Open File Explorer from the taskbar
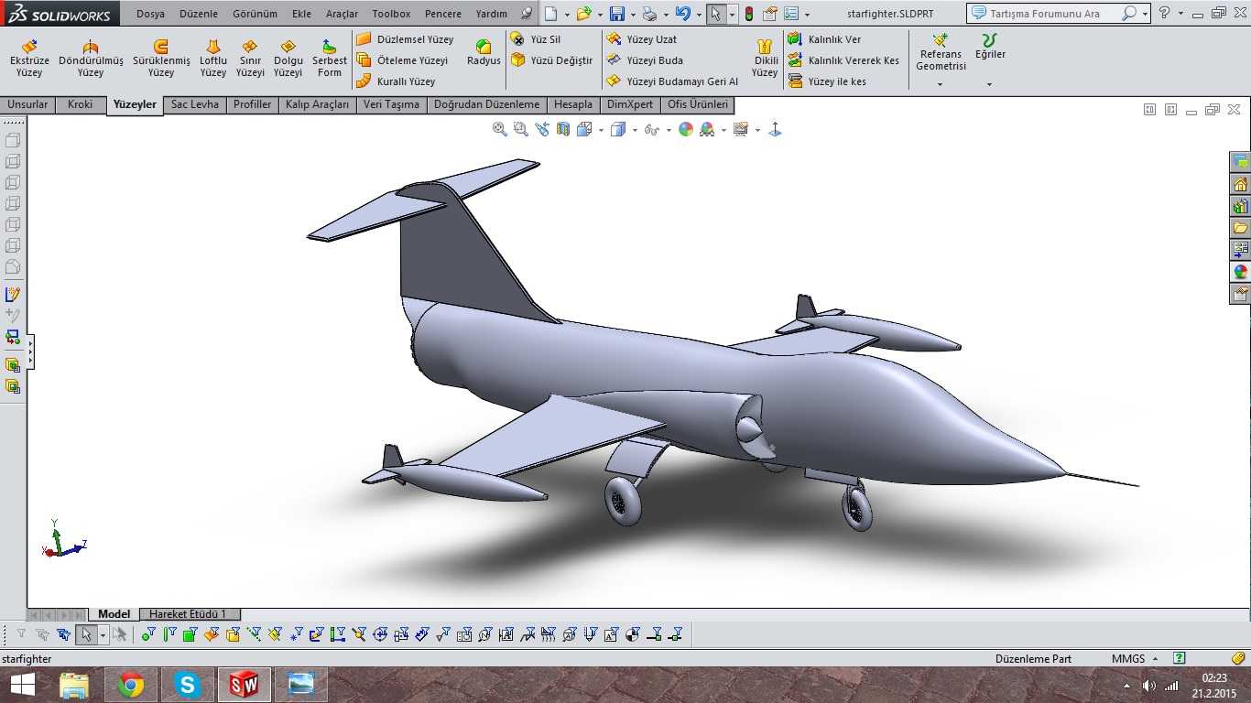Screen dimensions: 1251x703 coord(74,684)
